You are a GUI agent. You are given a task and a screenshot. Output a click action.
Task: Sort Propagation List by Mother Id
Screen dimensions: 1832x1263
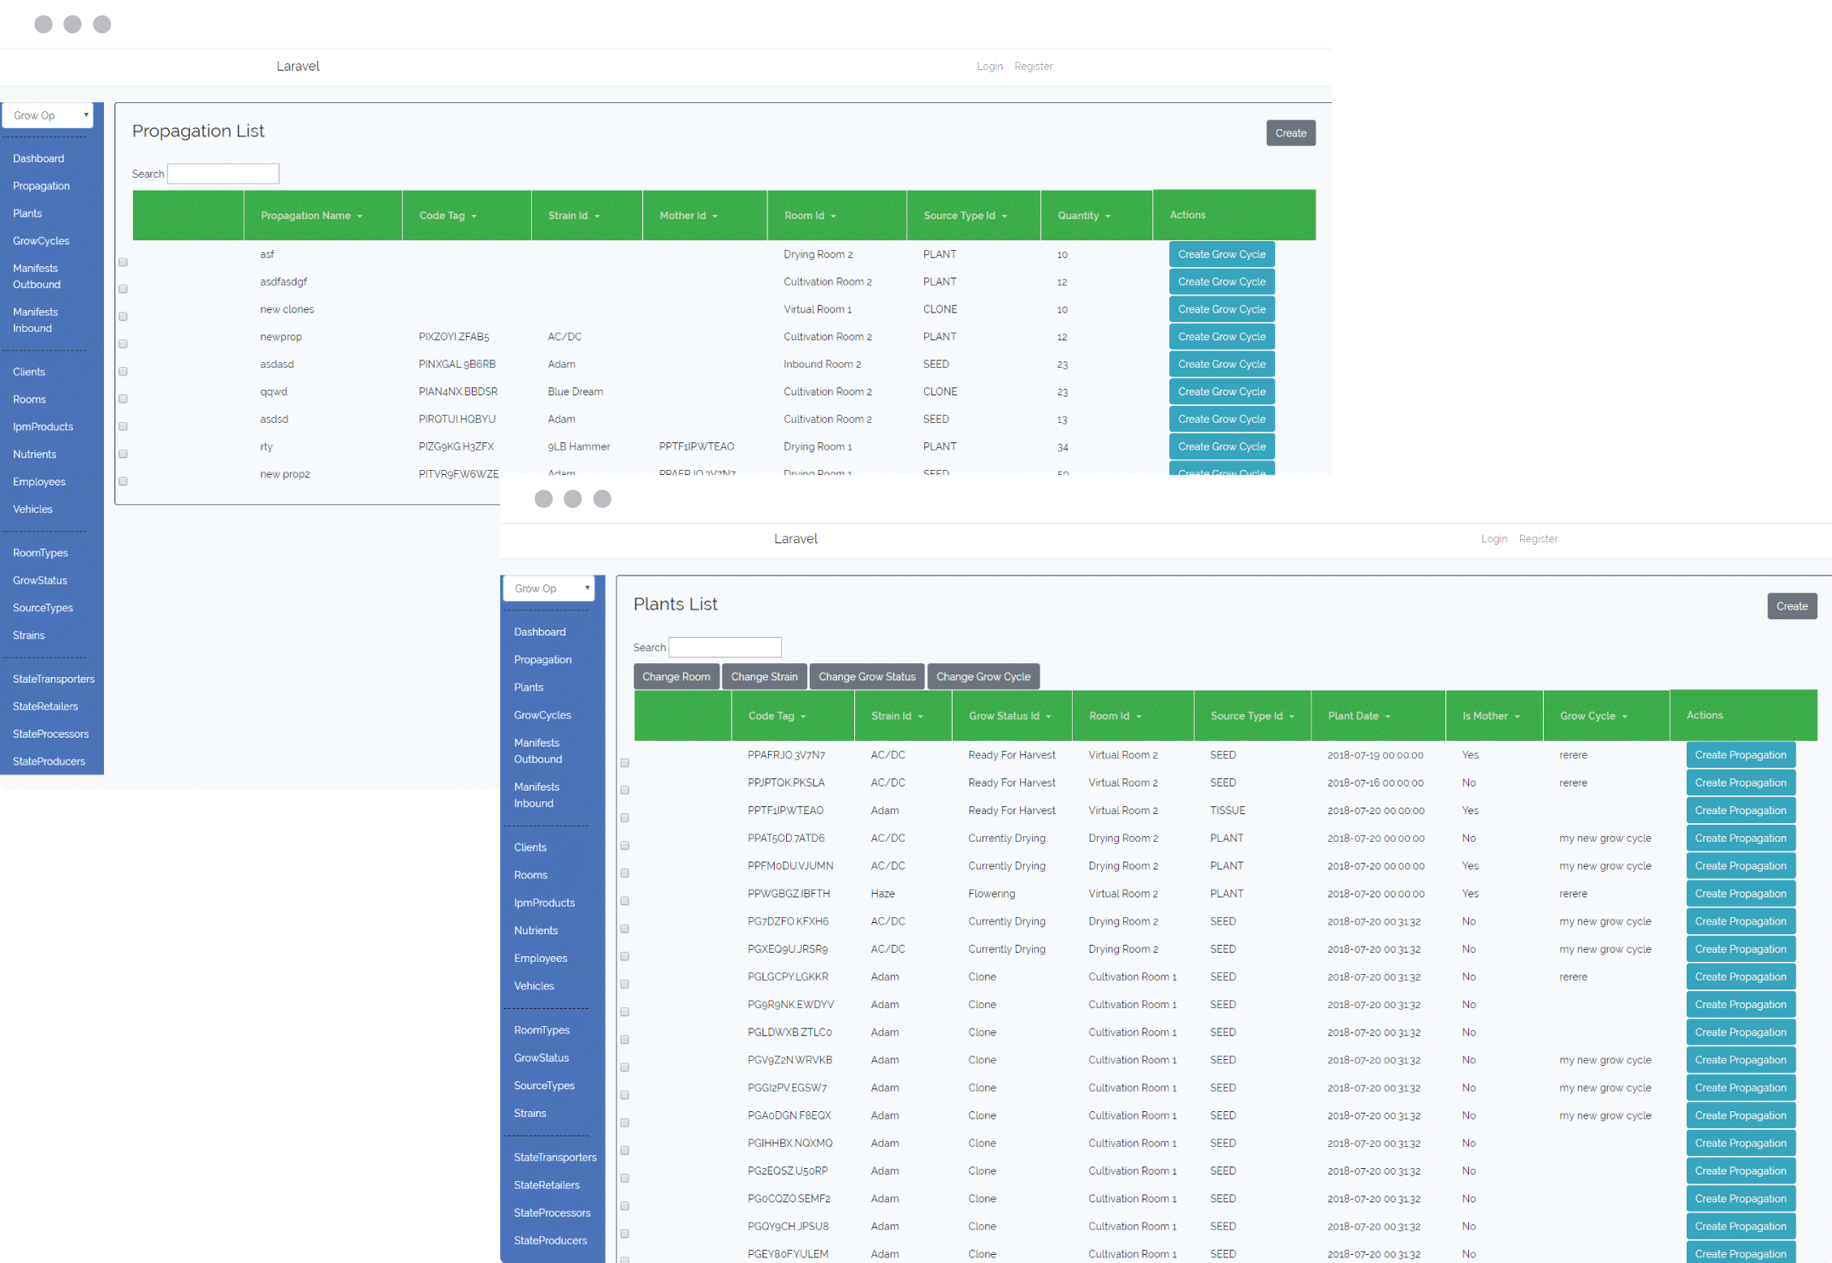coord(715,217)
